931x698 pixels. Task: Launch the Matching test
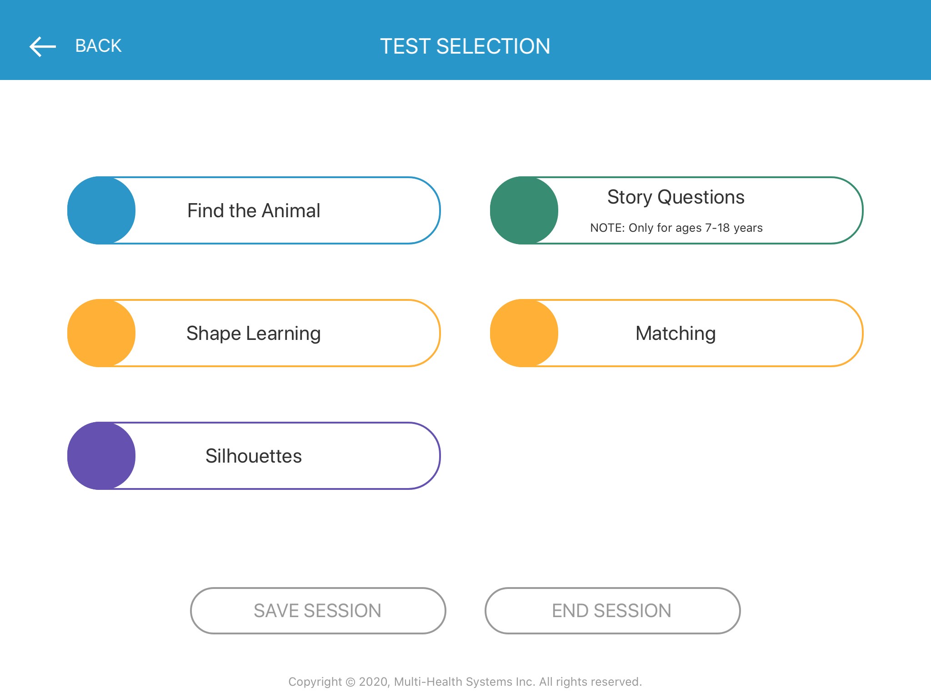[676, 333]
